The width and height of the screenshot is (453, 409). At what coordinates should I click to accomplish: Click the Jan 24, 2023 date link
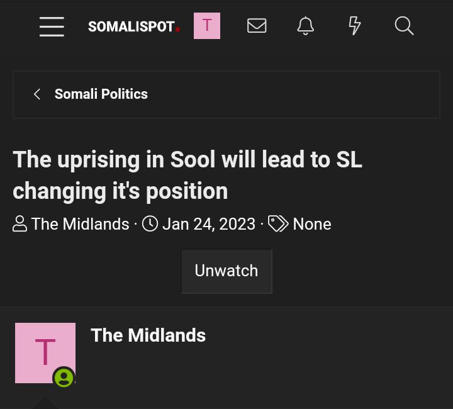click(x=209, y=224)
